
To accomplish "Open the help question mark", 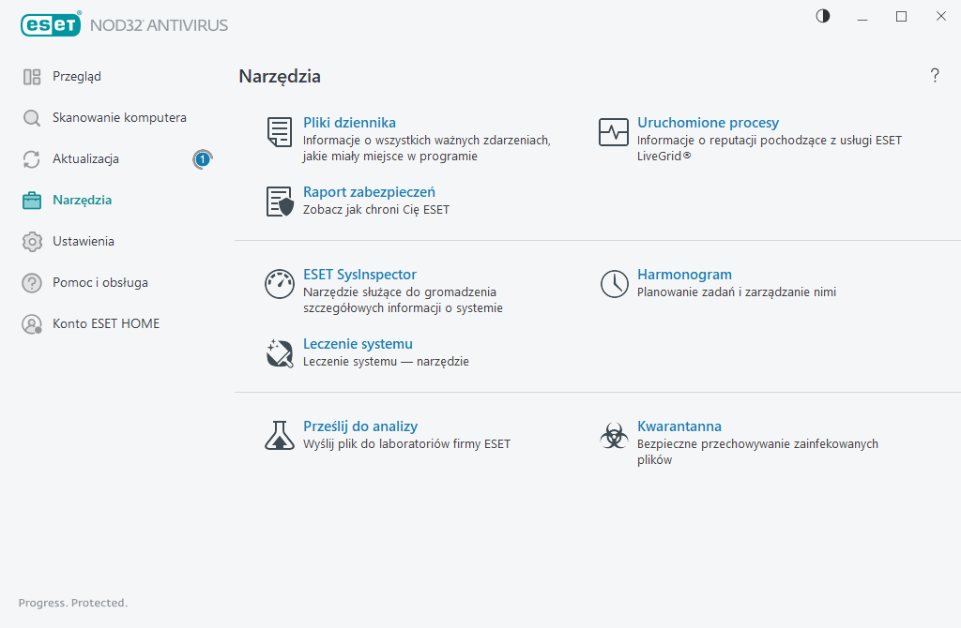I will pyautogui.click(x=935, y=76).
